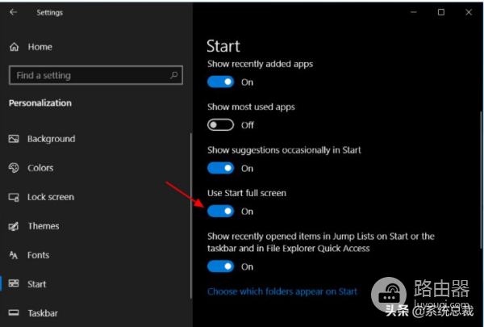The width and height of the screenshot is (484, 327).
Task: Open Background via its picture icon
Action: tap(14, 139)
